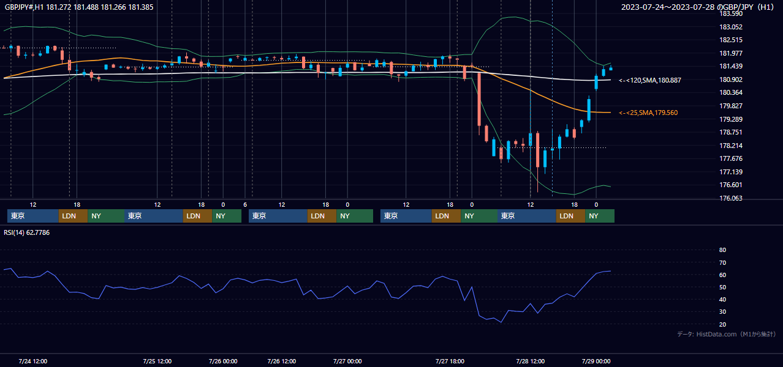Select the 7/25 12:00 date label
Viewport: 783px width, 367px height.
(157, 361)
